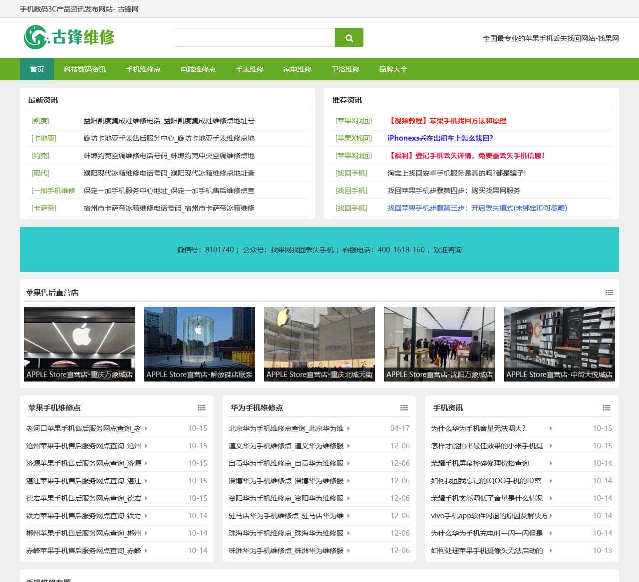Click arrow next to 如何找回我忘记的iQOO row
Viewport: 639px width, 582px height.
click(x=551, y=481)
